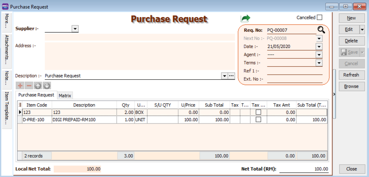Click the UNIT cell in second row
The height and width of the screenshot is (177, 369).
(x=141, y=120)
